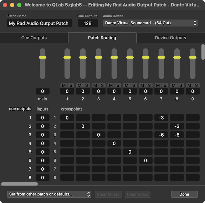Click empty crosspoint row 8 column 1
205x203 pixels.
pos(67,178)
